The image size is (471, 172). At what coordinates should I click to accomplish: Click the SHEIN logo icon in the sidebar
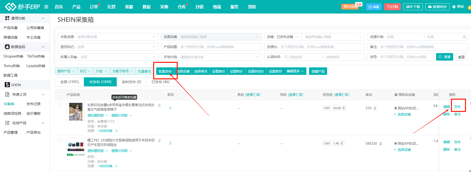[x=7, y=85]
